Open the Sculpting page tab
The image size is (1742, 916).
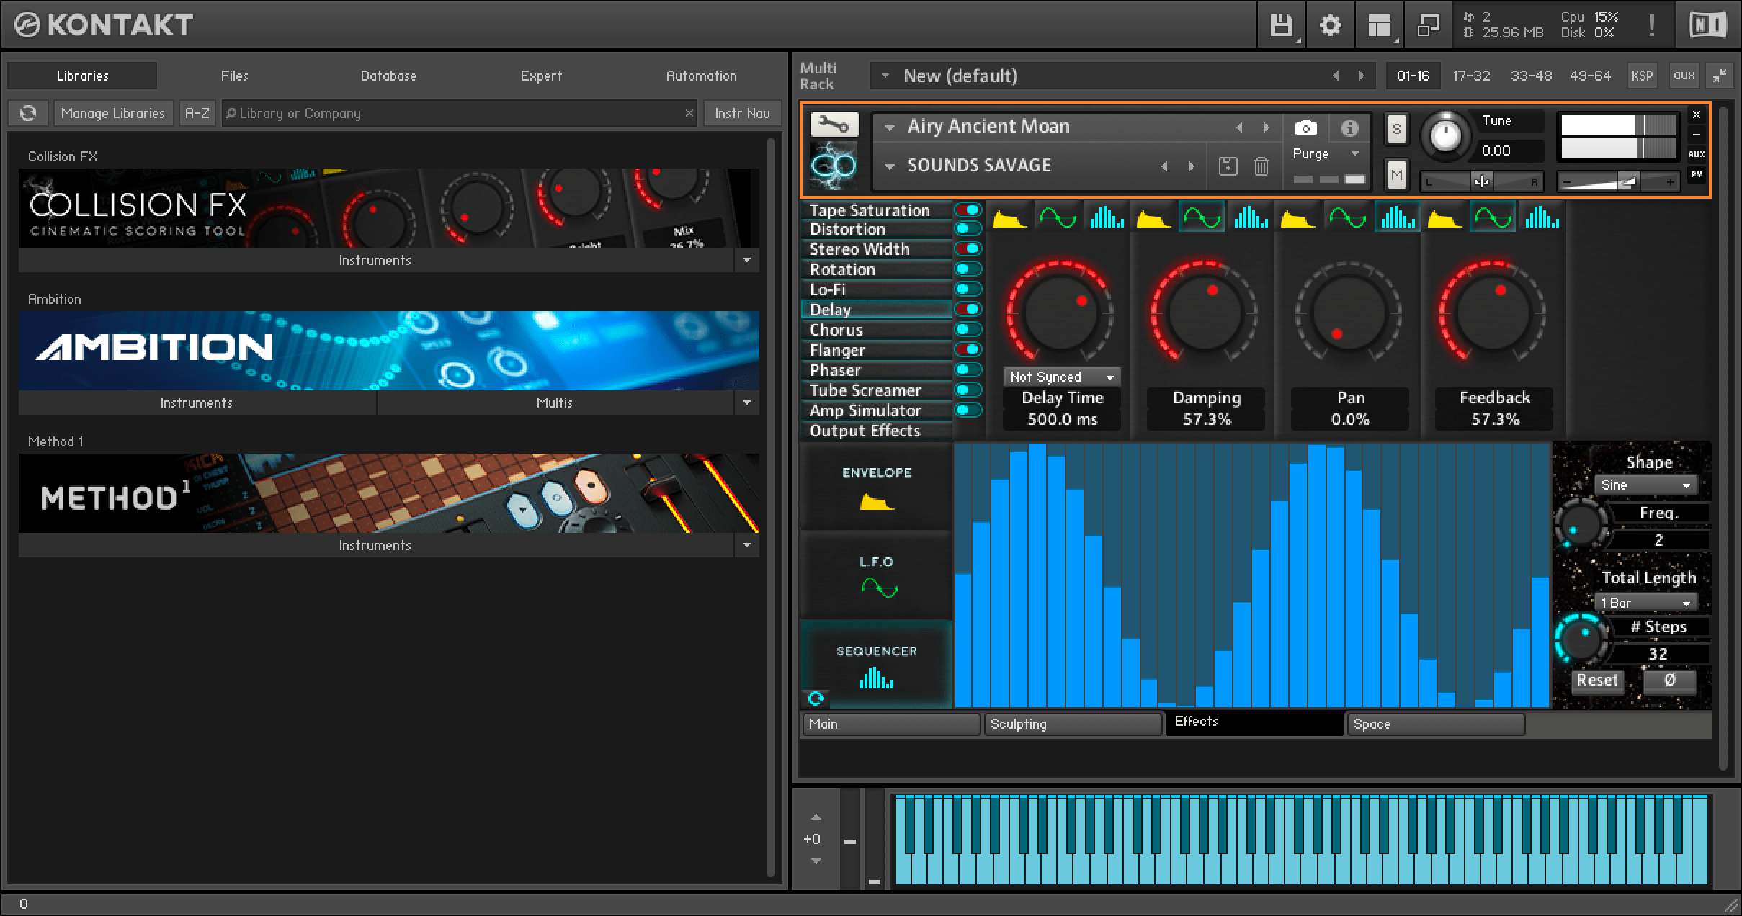tap(1073, 724)
